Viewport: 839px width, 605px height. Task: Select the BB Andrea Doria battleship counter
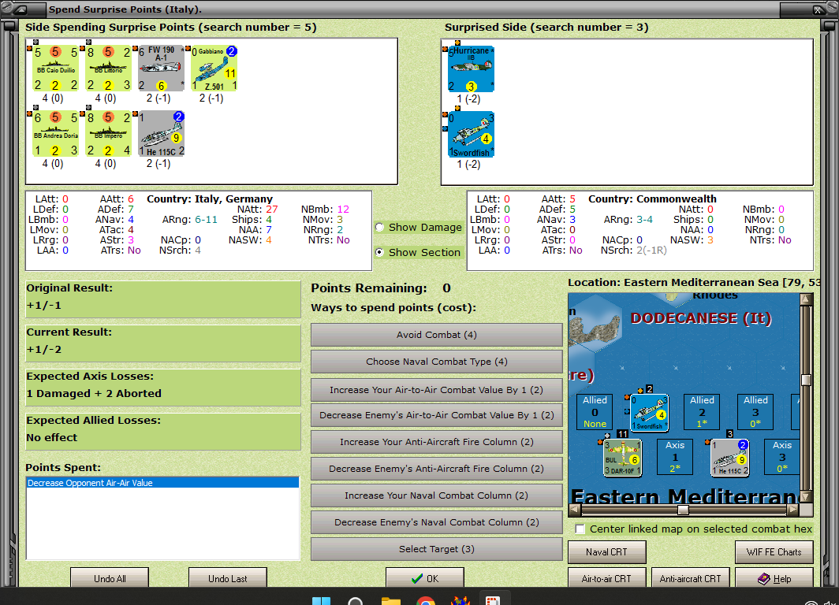(x=55, y=134)
